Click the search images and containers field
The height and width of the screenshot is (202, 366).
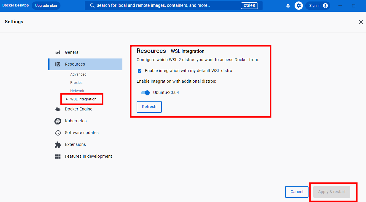point(174,6)
